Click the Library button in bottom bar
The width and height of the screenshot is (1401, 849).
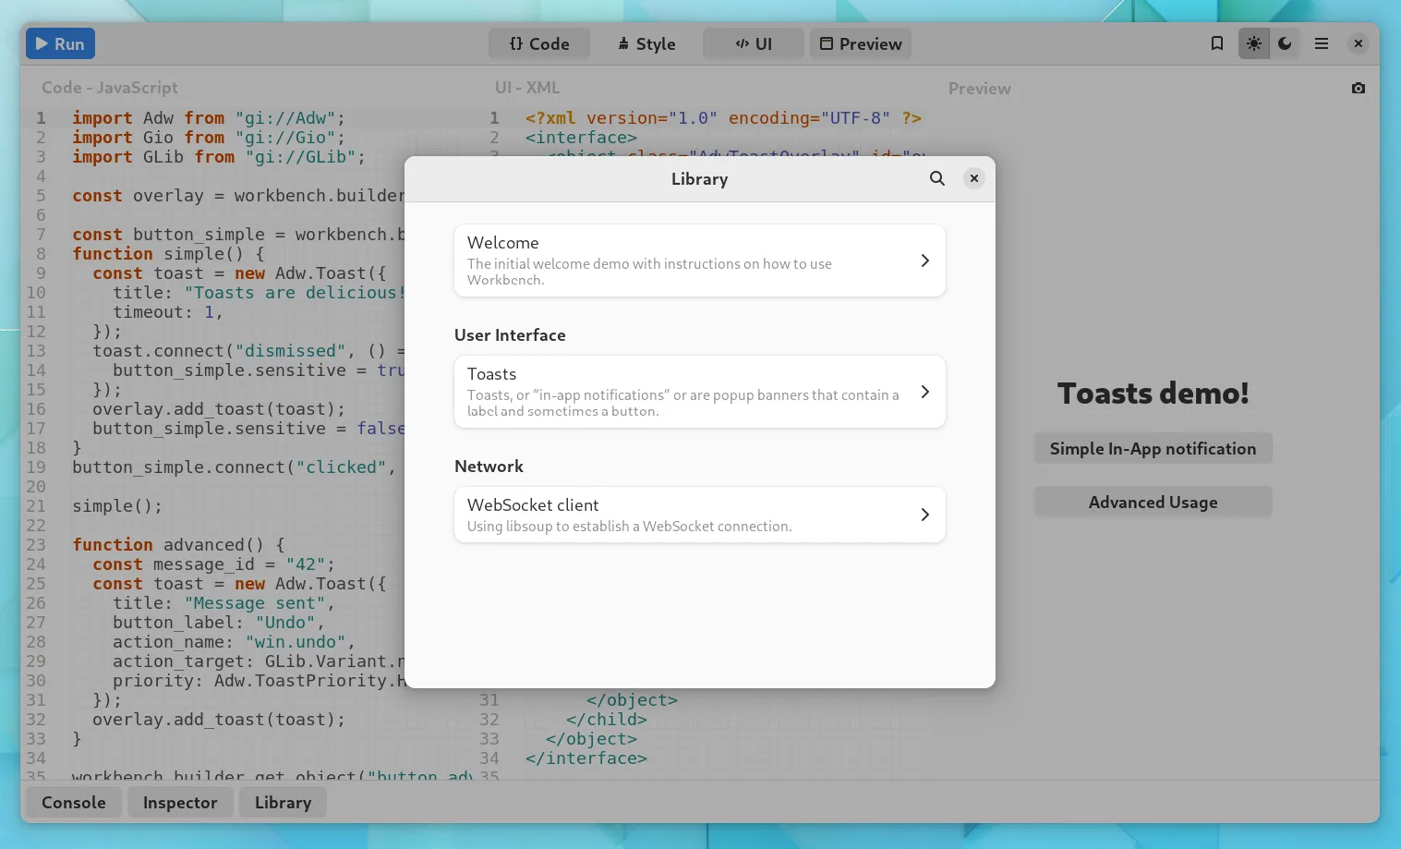pos(283,803)
